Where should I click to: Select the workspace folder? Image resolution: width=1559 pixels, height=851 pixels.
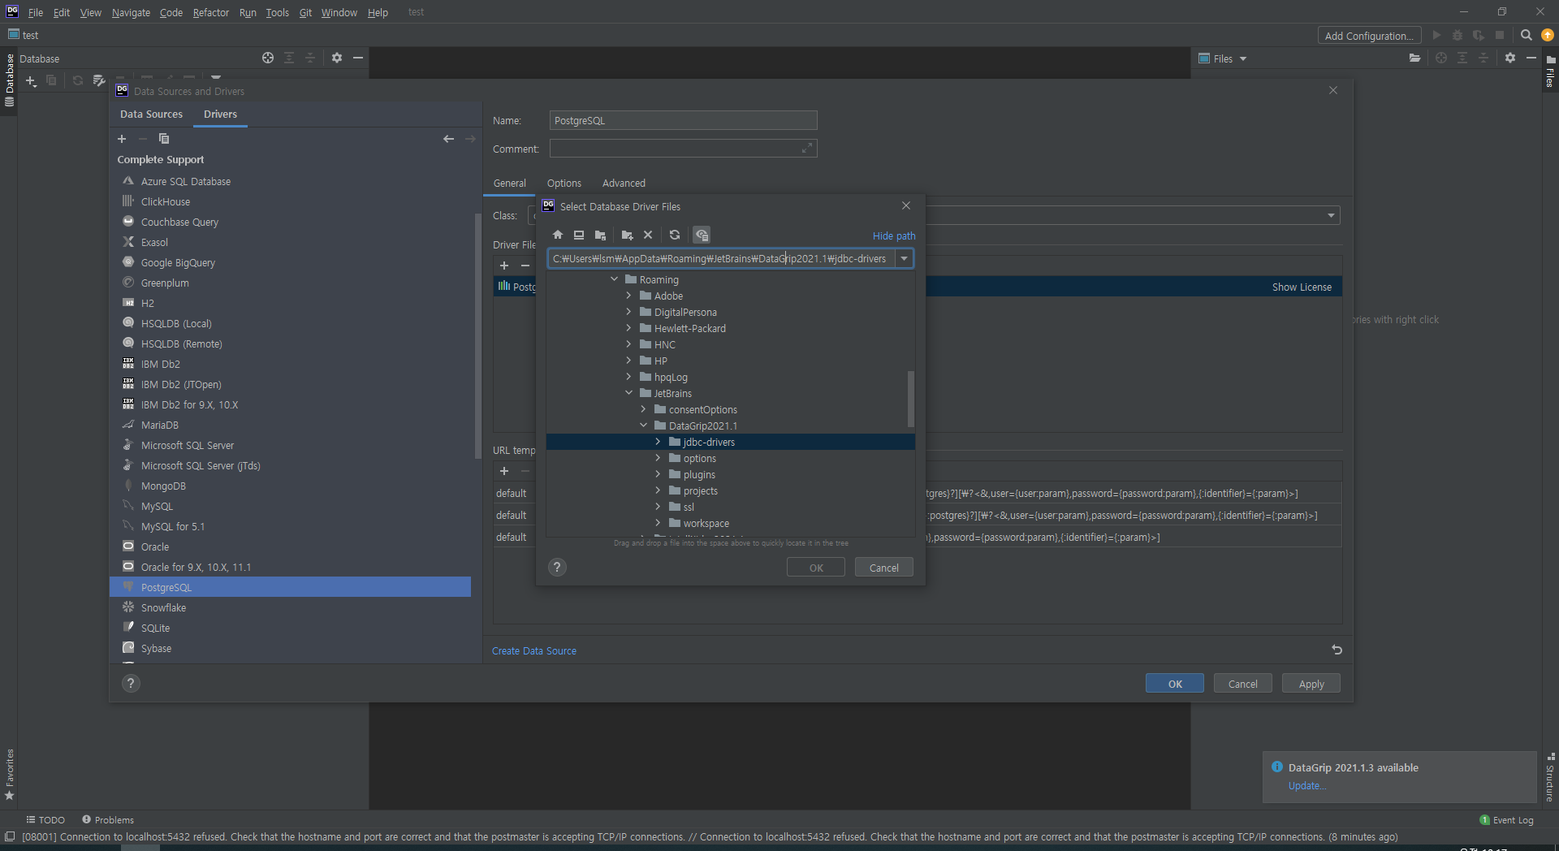(x=706, y=523)
